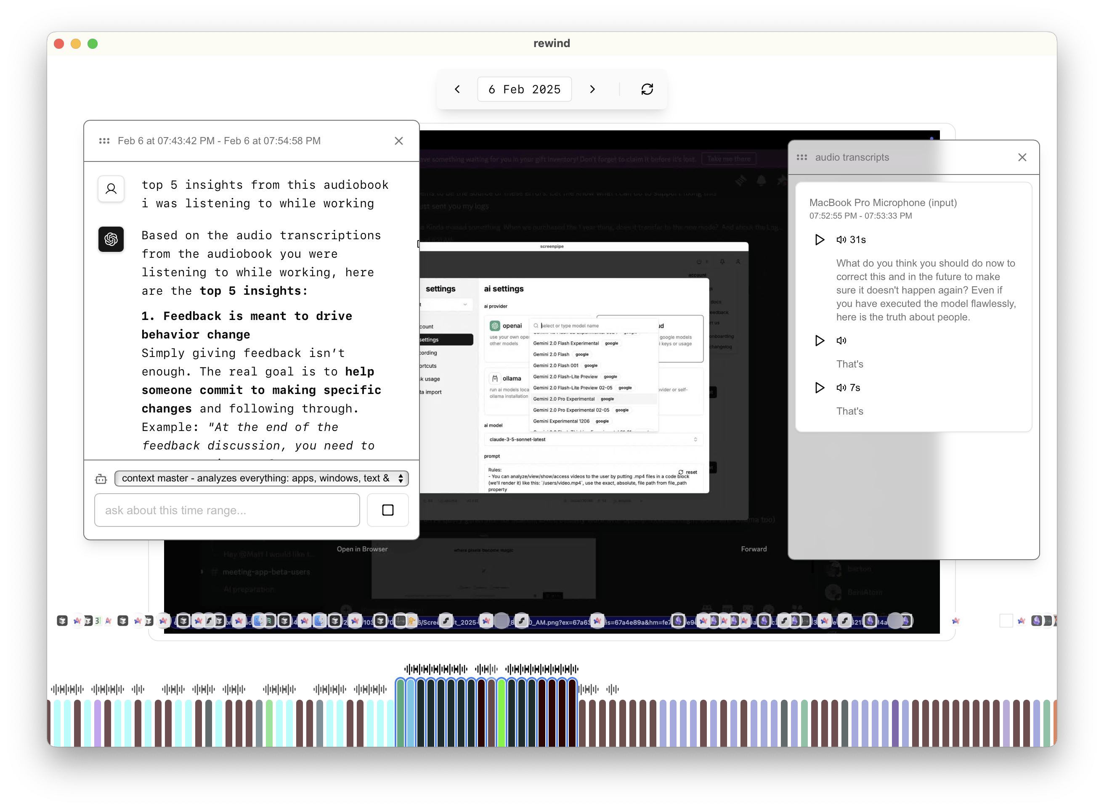Go to the next day with right chevron

point(592,89)
